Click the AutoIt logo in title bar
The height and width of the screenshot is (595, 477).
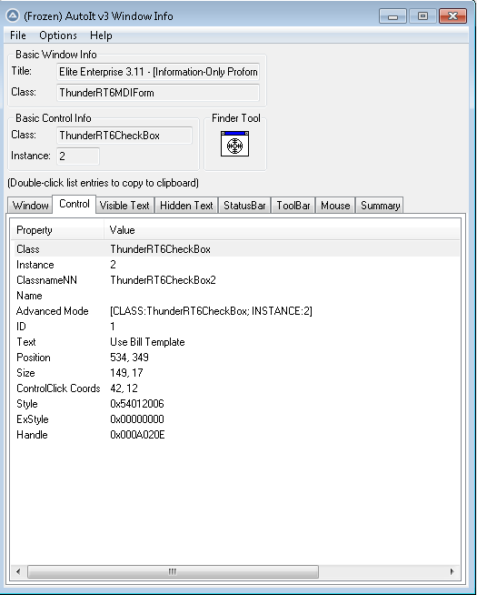13,16
